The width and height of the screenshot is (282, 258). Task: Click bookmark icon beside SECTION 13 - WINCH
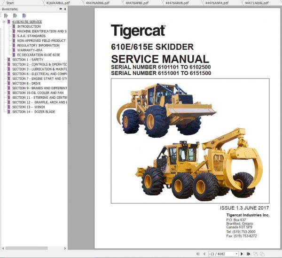8,107
